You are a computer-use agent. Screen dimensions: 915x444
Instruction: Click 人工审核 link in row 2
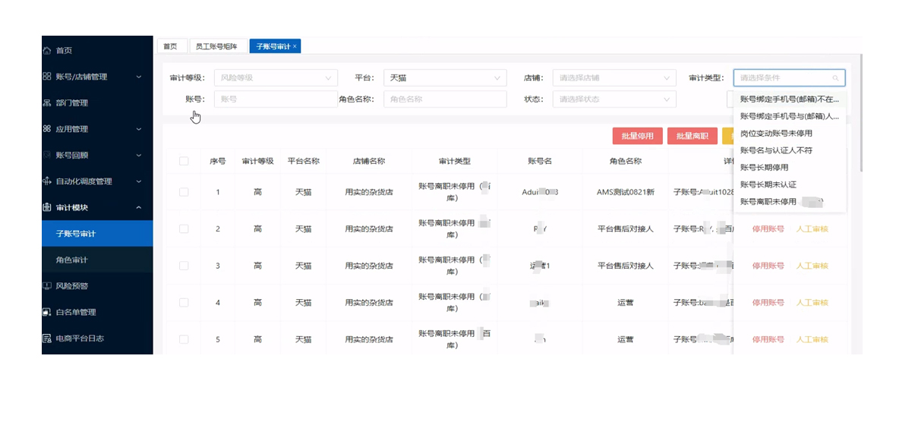(812, 229)
